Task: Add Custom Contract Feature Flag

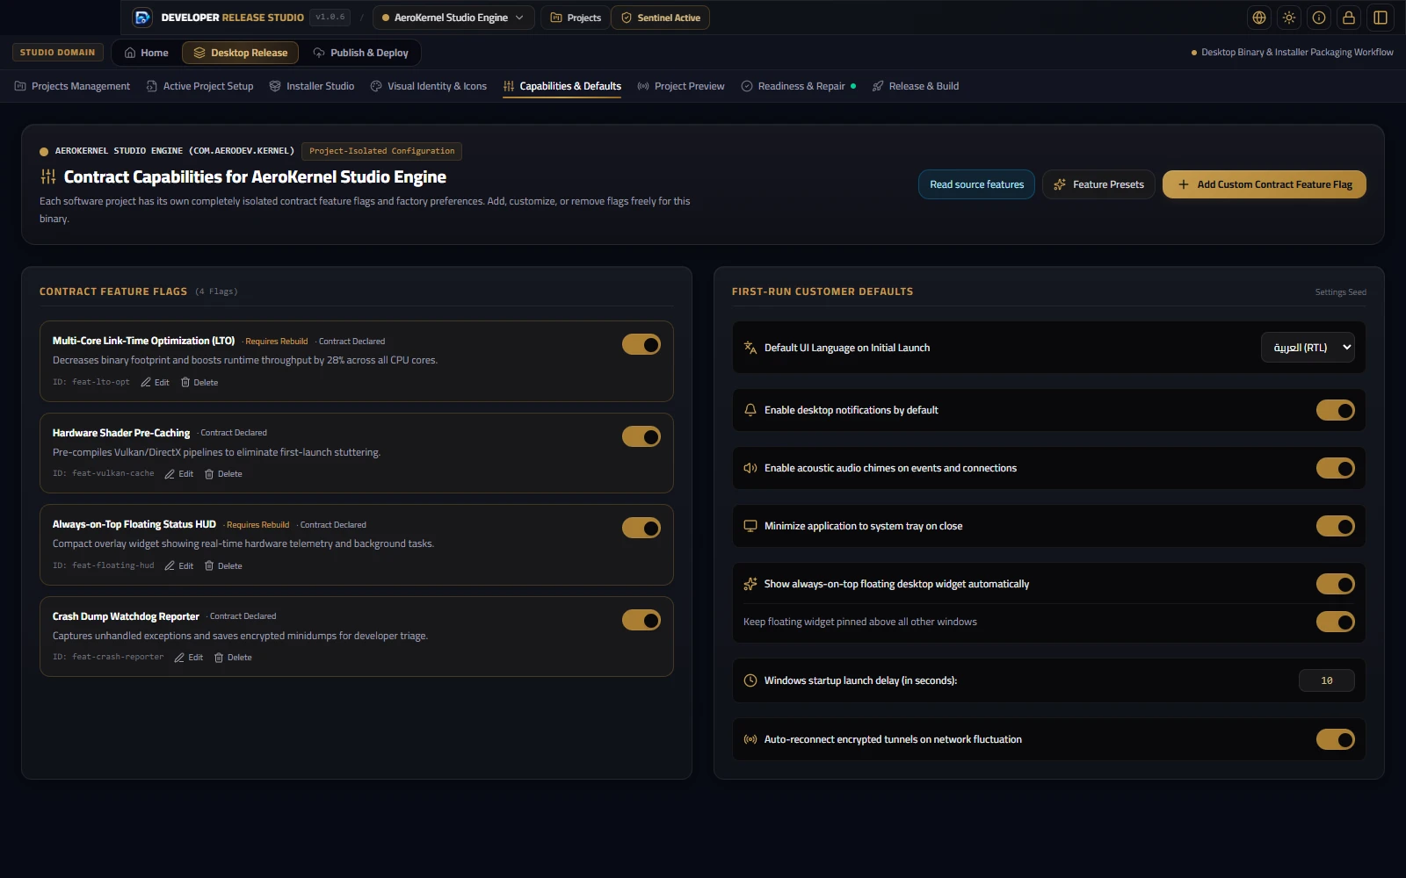Action: pyautogui.click(x=1265, y=184)
